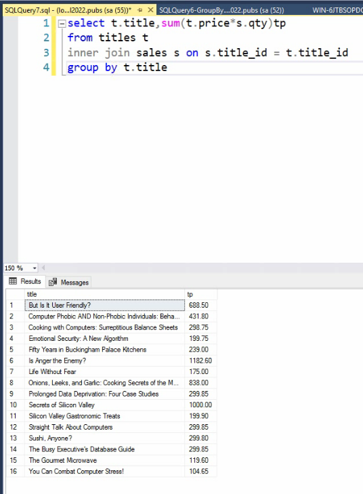Select 'Secrets of Silicon Valley' cell
This screenshot has width=363, height=494.
[104, 405]
